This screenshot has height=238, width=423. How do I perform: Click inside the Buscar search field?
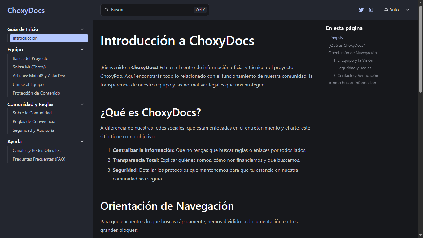coord(149,10)
